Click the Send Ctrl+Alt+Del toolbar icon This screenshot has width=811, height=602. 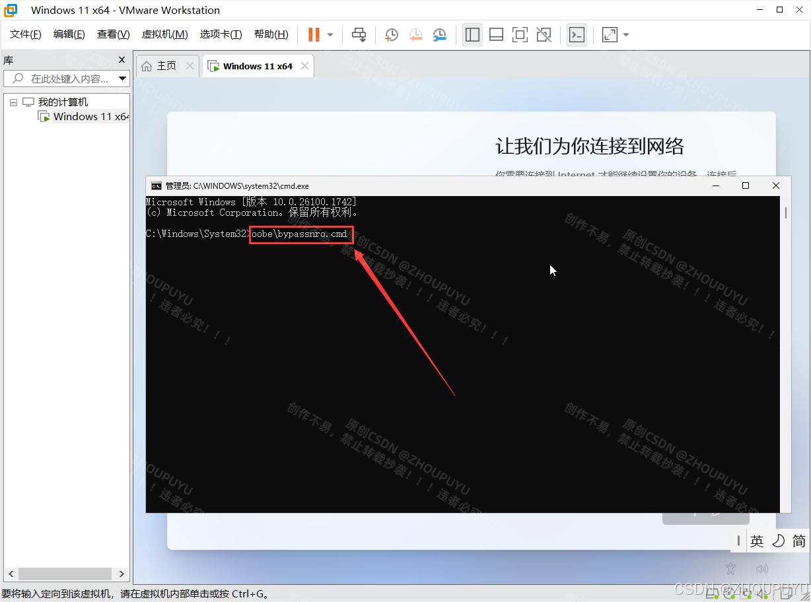pos(359,34)
